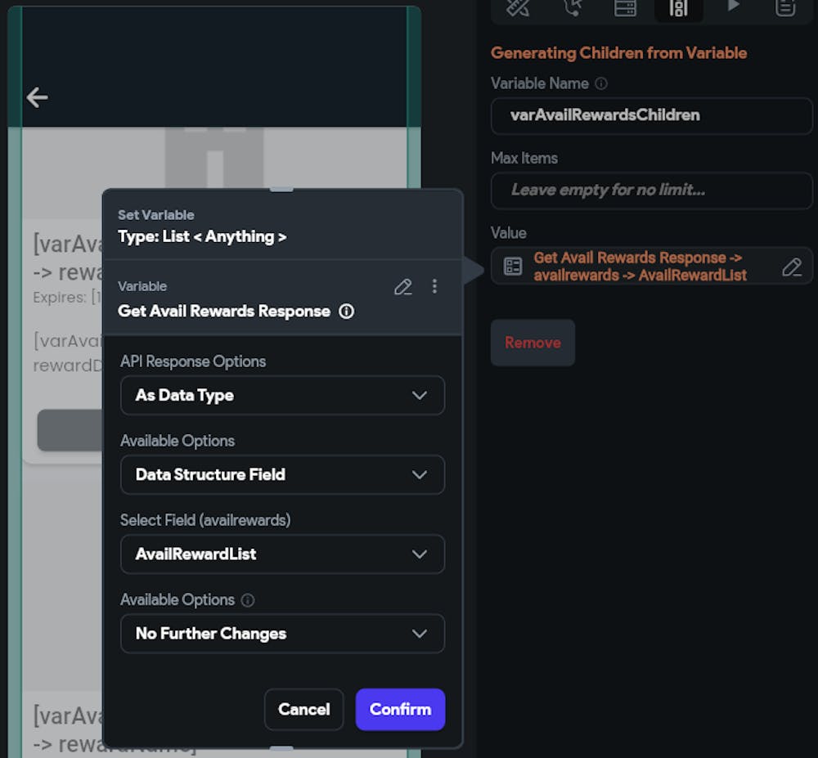
Task: Click the edit pencil next to Variable
Action: (x=402, y=286)
